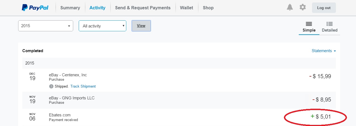Open the eBay - GNG Imports LLC transaction

click(72, 98)
